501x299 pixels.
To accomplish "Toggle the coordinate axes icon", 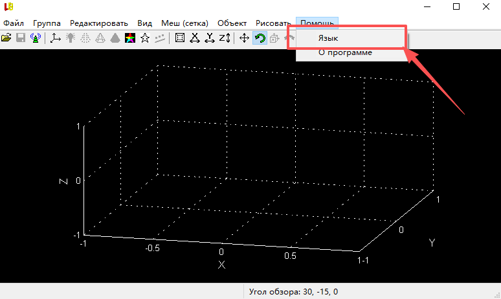I will 55,38.
